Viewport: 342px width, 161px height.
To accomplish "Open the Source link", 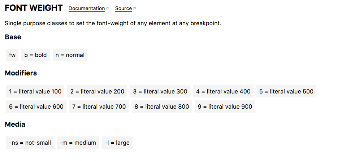I will 124,9.
